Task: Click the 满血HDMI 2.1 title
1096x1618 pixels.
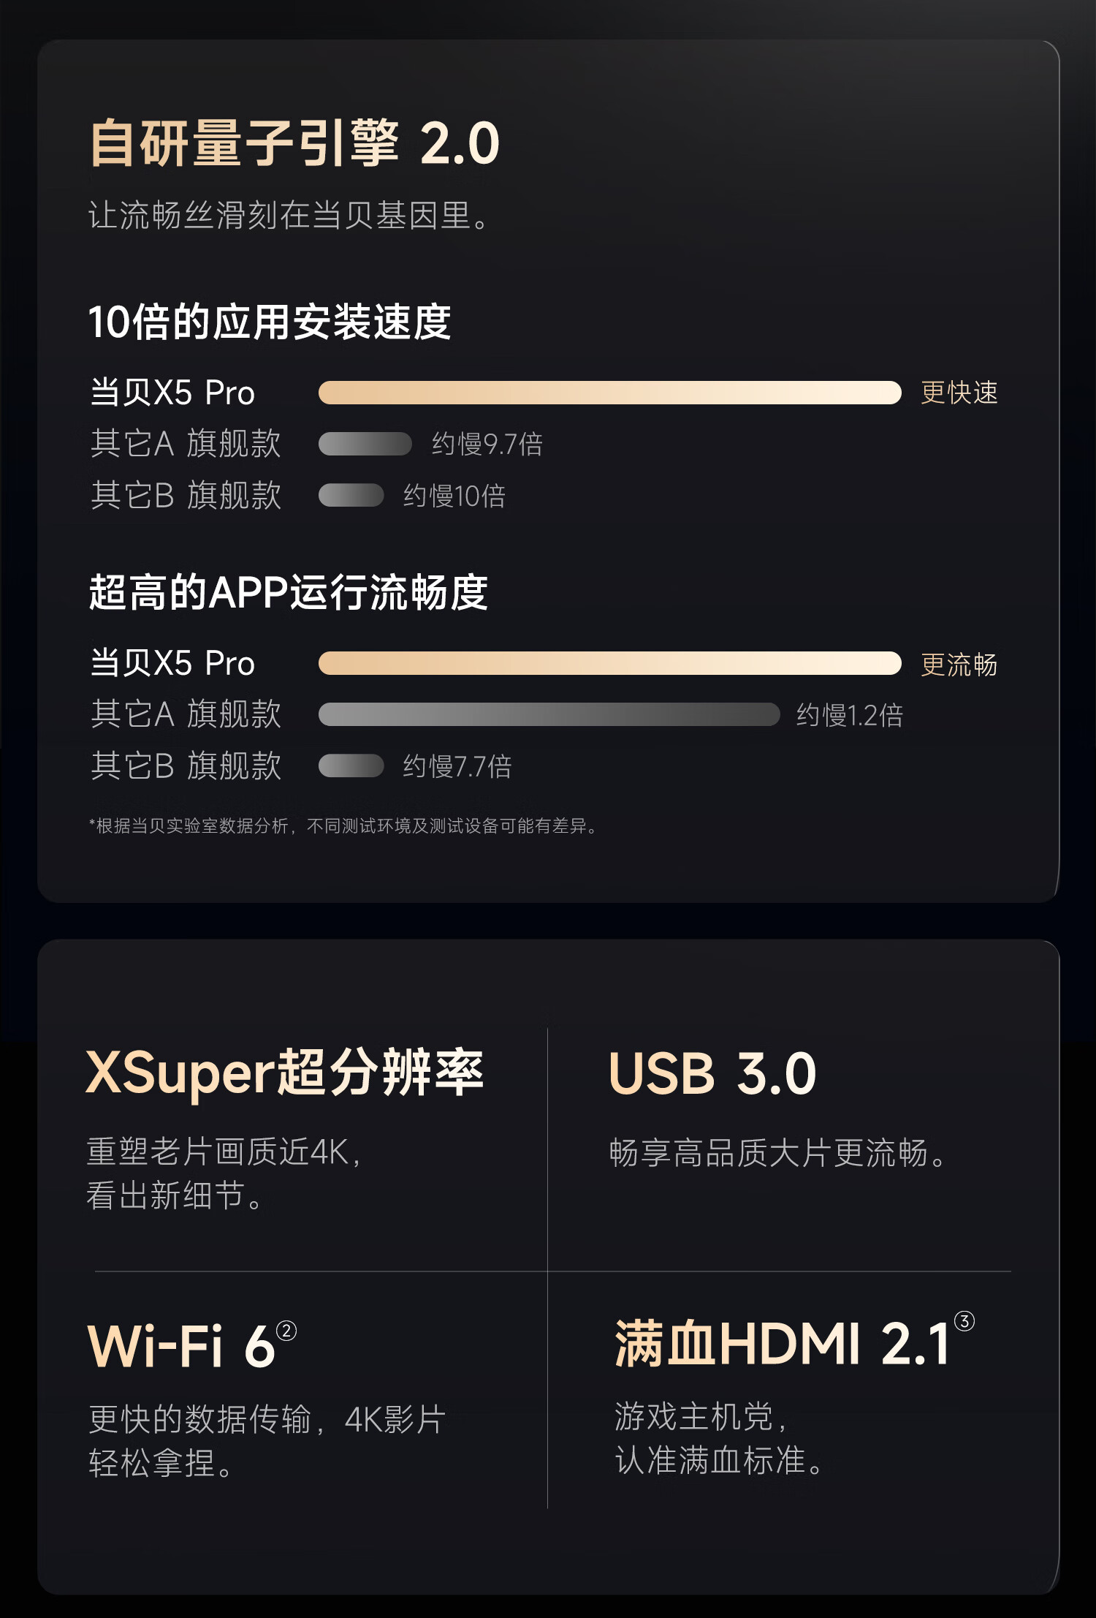Action: coord(783,1344)
